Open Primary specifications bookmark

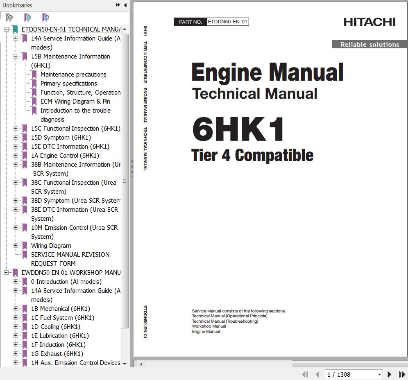(x=69, y=84)
